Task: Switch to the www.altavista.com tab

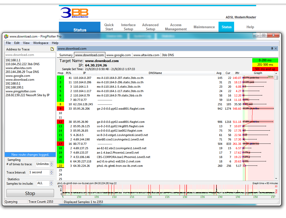Action: (146, 55)
